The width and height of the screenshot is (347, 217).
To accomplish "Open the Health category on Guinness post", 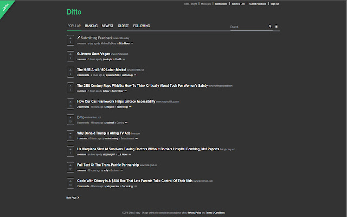I will pyautogui.click(x=118, y=59).
